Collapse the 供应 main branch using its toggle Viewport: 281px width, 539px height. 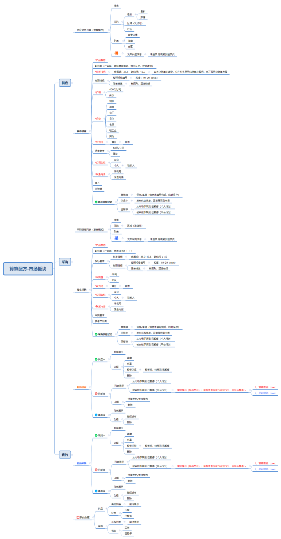pos(72,83)
